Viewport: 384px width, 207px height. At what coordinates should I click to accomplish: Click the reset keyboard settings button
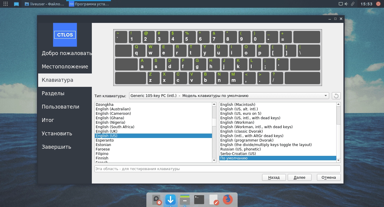coord(337,95)
